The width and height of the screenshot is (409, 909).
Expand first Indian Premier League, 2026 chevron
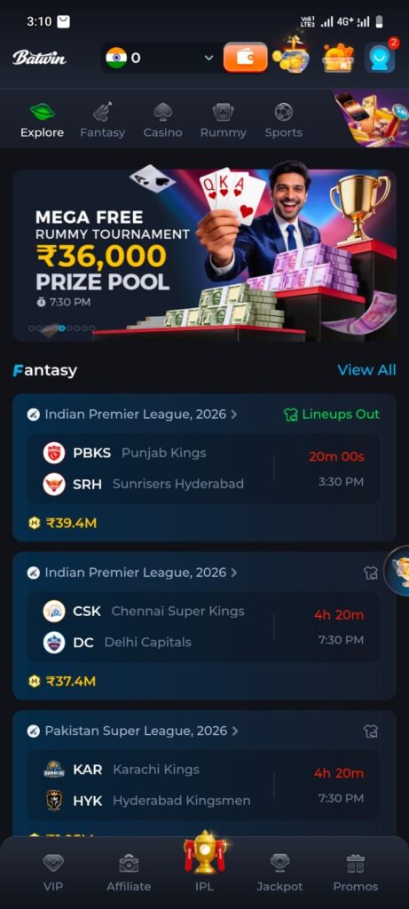[x=234, y=415]
